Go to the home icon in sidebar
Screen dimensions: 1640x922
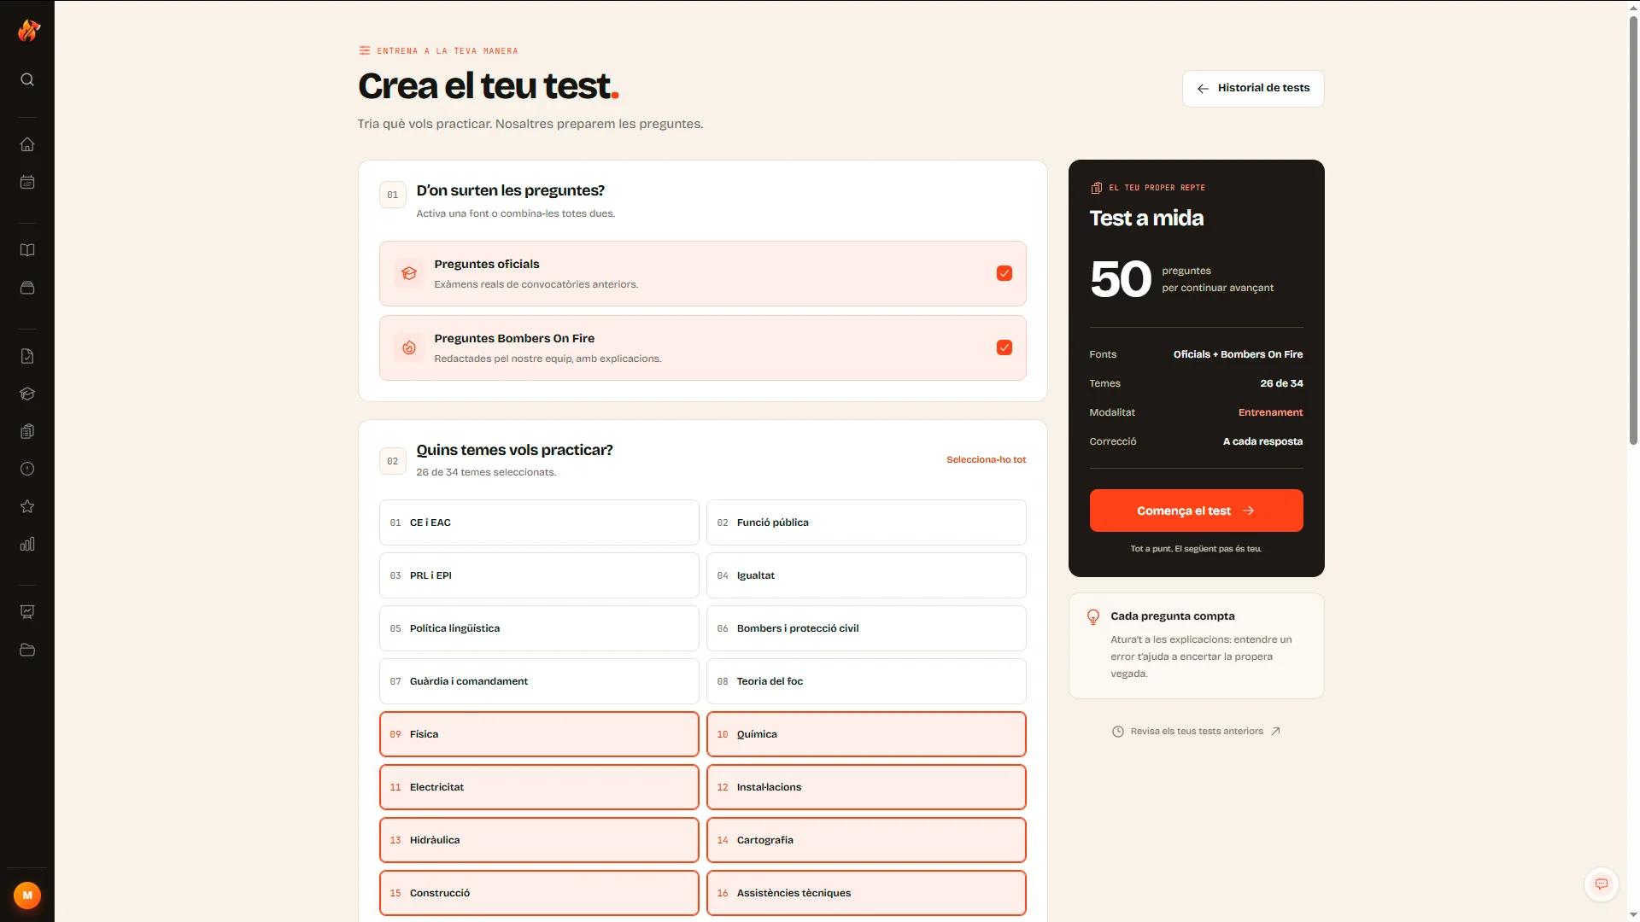pos(27,144)
